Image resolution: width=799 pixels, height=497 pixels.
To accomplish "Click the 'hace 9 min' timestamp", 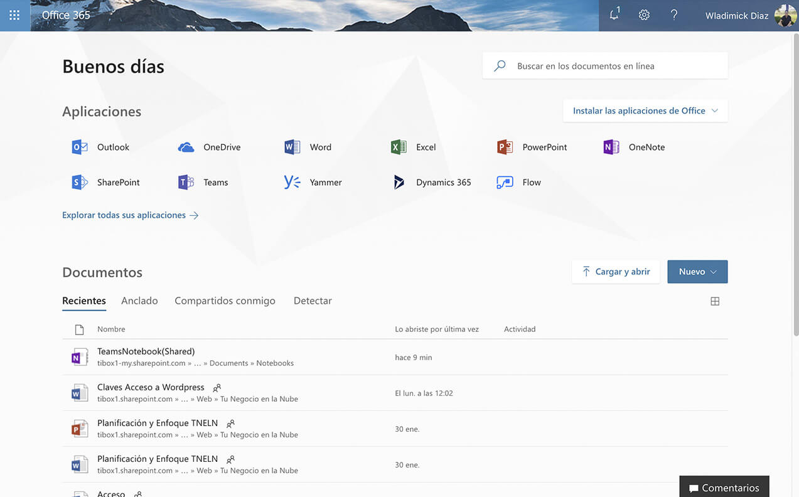I will point(414,357).
